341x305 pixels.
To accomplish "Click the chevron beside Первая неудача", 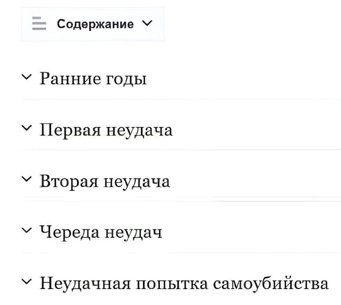I will coord(26,128).
